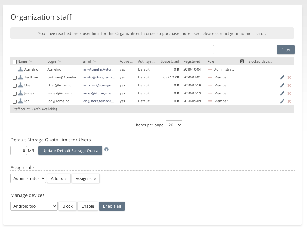Open the Administrator role dropdown
The image size is (307, 229).
28,179
